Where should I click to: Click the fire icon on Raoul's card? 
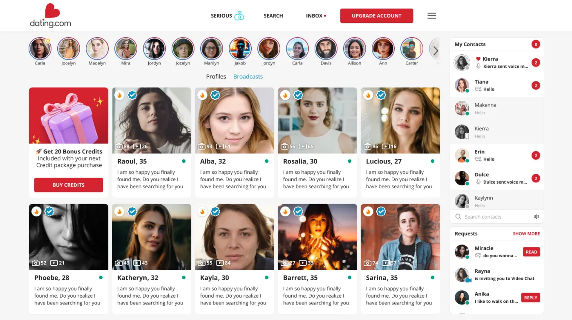[x=119, y=95]
